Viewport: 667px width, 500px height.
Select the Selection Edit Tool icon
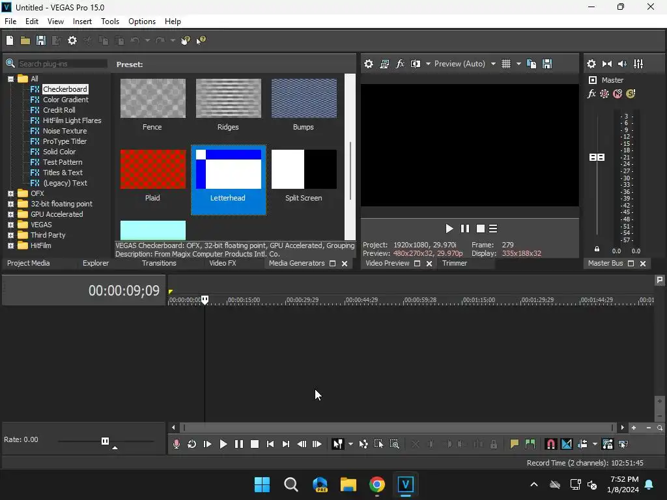click(x=378, y=444)
